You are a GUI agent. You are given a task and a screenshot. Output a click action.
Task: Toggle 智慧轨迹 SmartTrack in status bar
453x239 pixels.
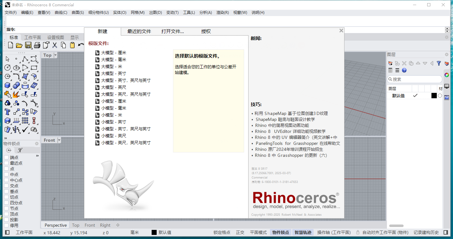pyautogui.click(x=303, y=232)
